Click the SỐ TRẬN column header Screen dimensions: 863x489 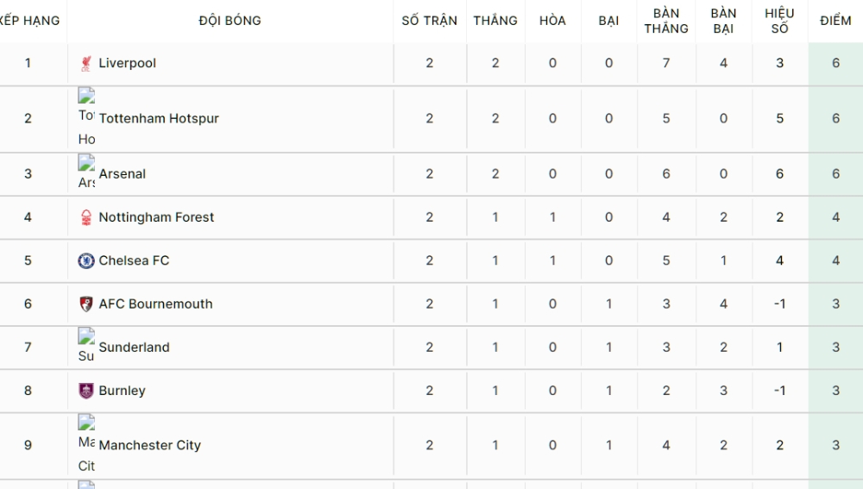point(429,21)
